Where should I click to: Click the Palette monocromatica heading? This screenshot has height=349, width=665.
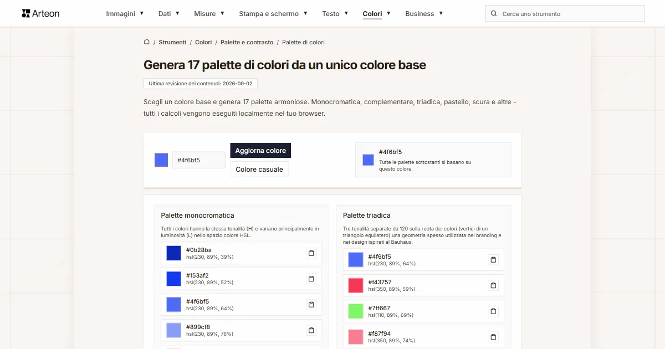tap(197, 215)
